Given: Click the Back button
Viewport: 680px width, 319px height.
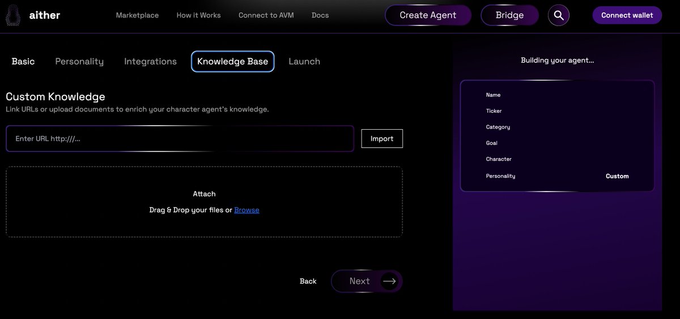Looking at the screenshot, I should [308, 281].
